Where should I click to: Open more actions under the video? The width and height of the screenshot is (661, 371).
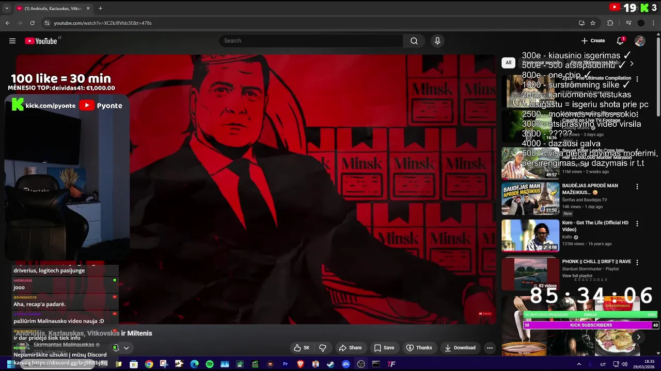click(490, 348)
